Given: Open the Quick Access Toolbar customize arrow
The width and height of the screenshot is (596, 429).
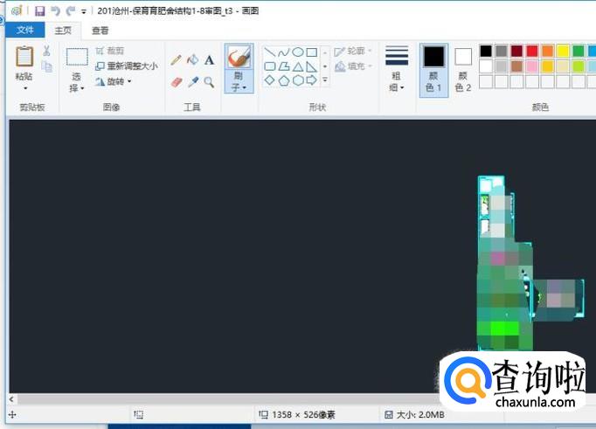Looking at the screenshot, I should tap(84, 11).
